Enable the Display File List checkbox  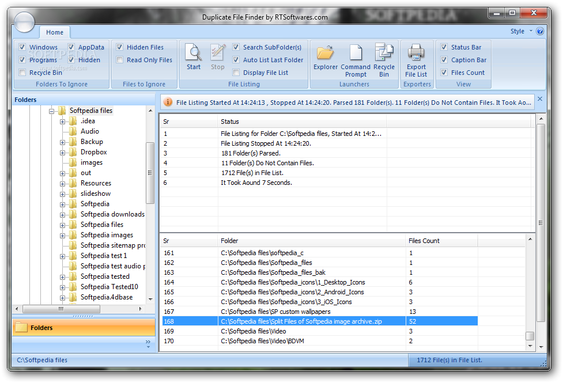click(x=236, y=73)
